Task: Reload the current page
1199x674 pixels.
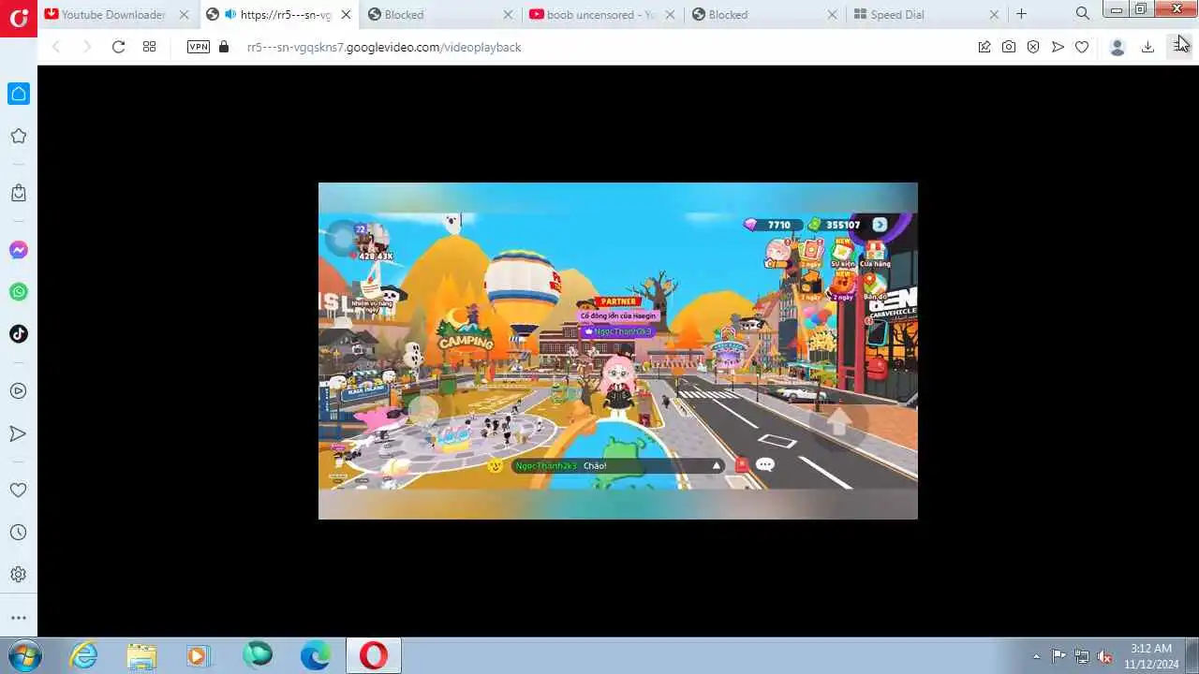Action: [x=118, y=47]
